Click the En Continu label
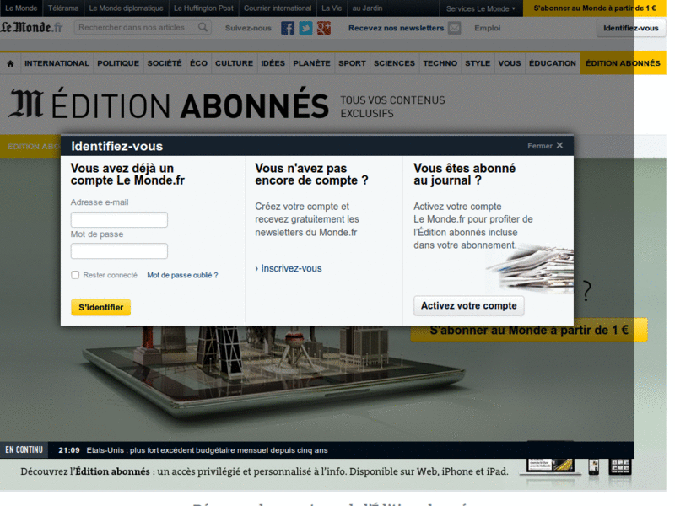 [24, 450]
